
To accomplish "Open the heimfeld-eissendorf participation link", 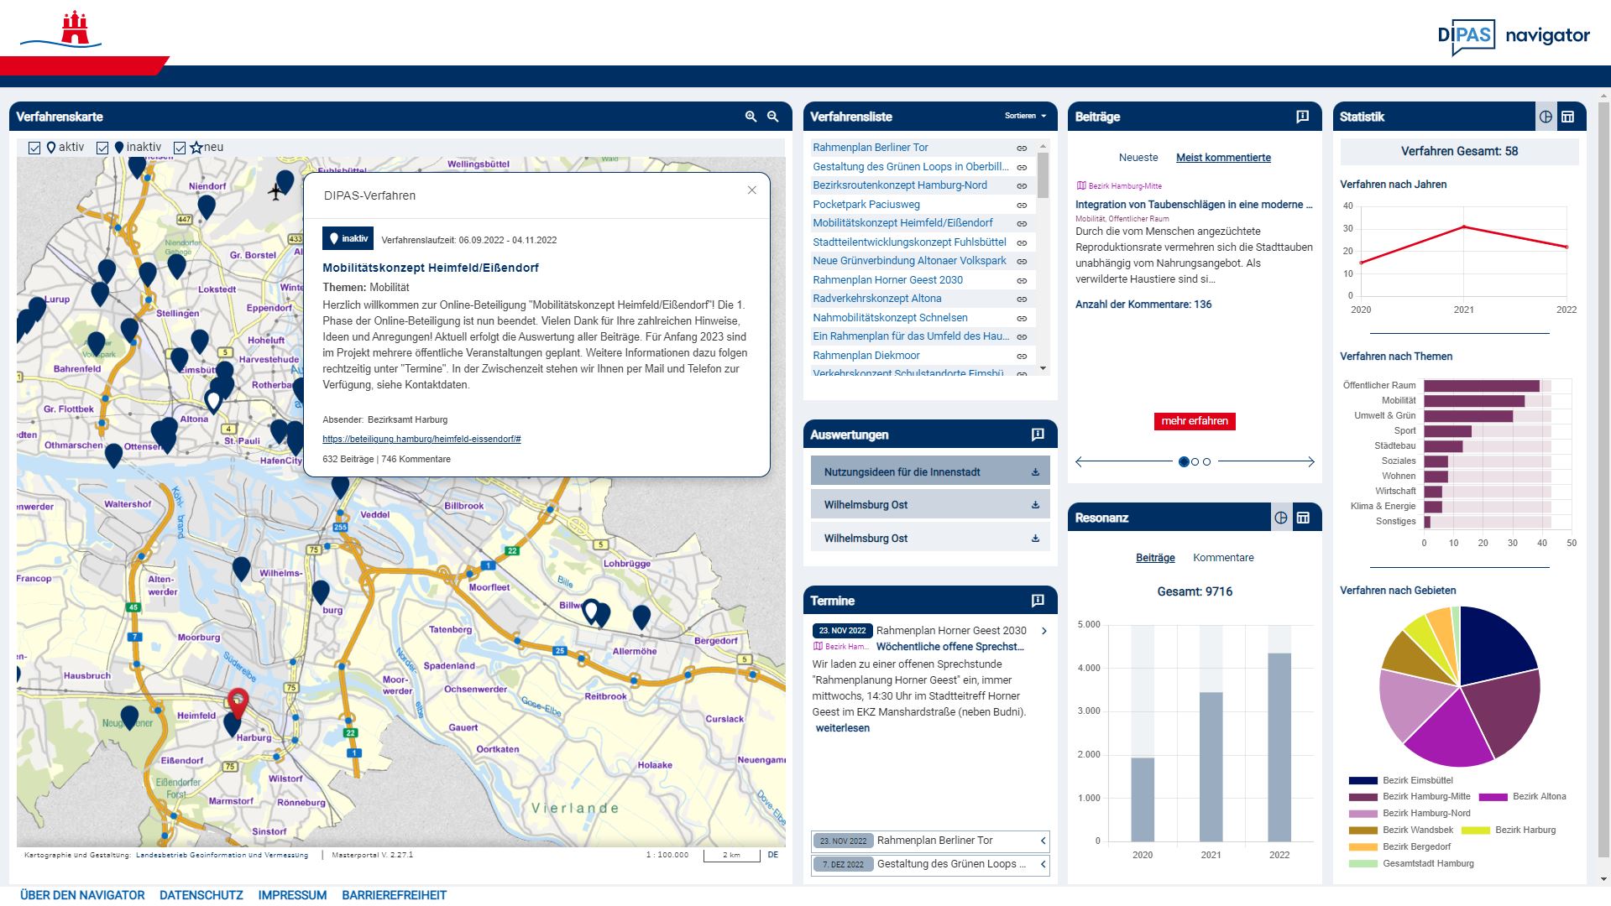I will click(421, 439).
